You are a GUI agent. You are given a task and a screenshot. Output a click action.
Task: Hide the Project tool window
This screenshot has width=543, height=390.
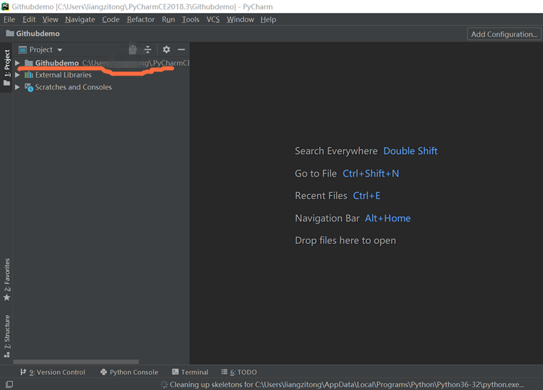(181, 50)
